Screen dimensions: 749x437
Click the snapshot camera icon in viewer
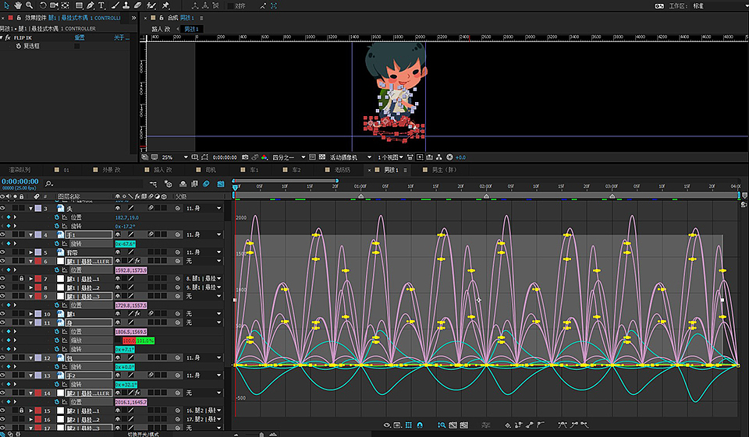coord(244,157)
